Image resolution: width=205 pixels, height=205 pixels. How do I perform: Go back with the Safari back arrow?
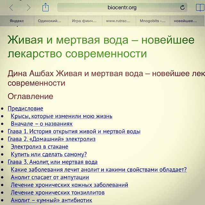(11, 8)
